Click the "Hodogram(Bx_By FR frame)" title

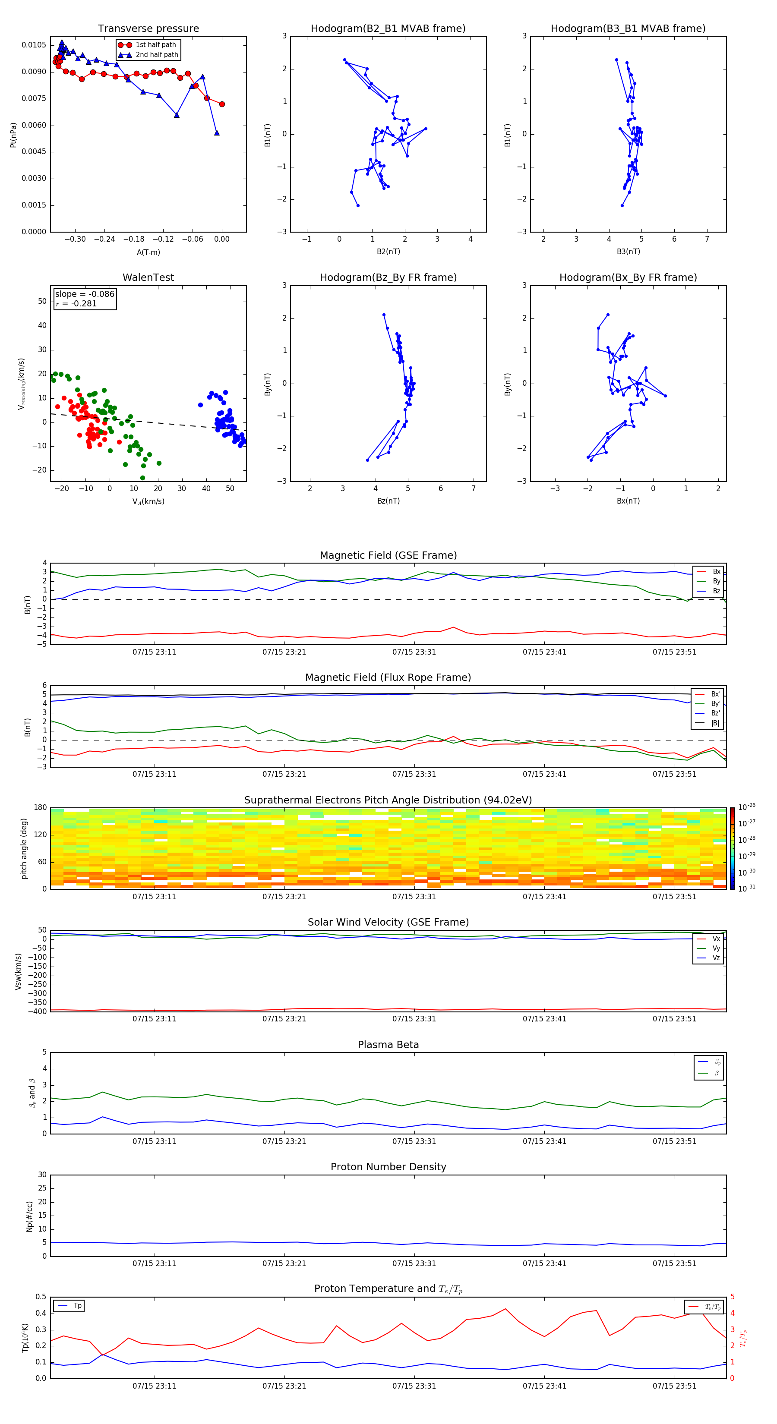click(x=628, y=277)
